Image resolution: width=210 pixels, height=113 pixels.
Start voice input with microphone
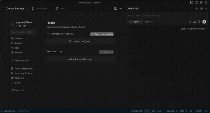[x=204, y=22]
